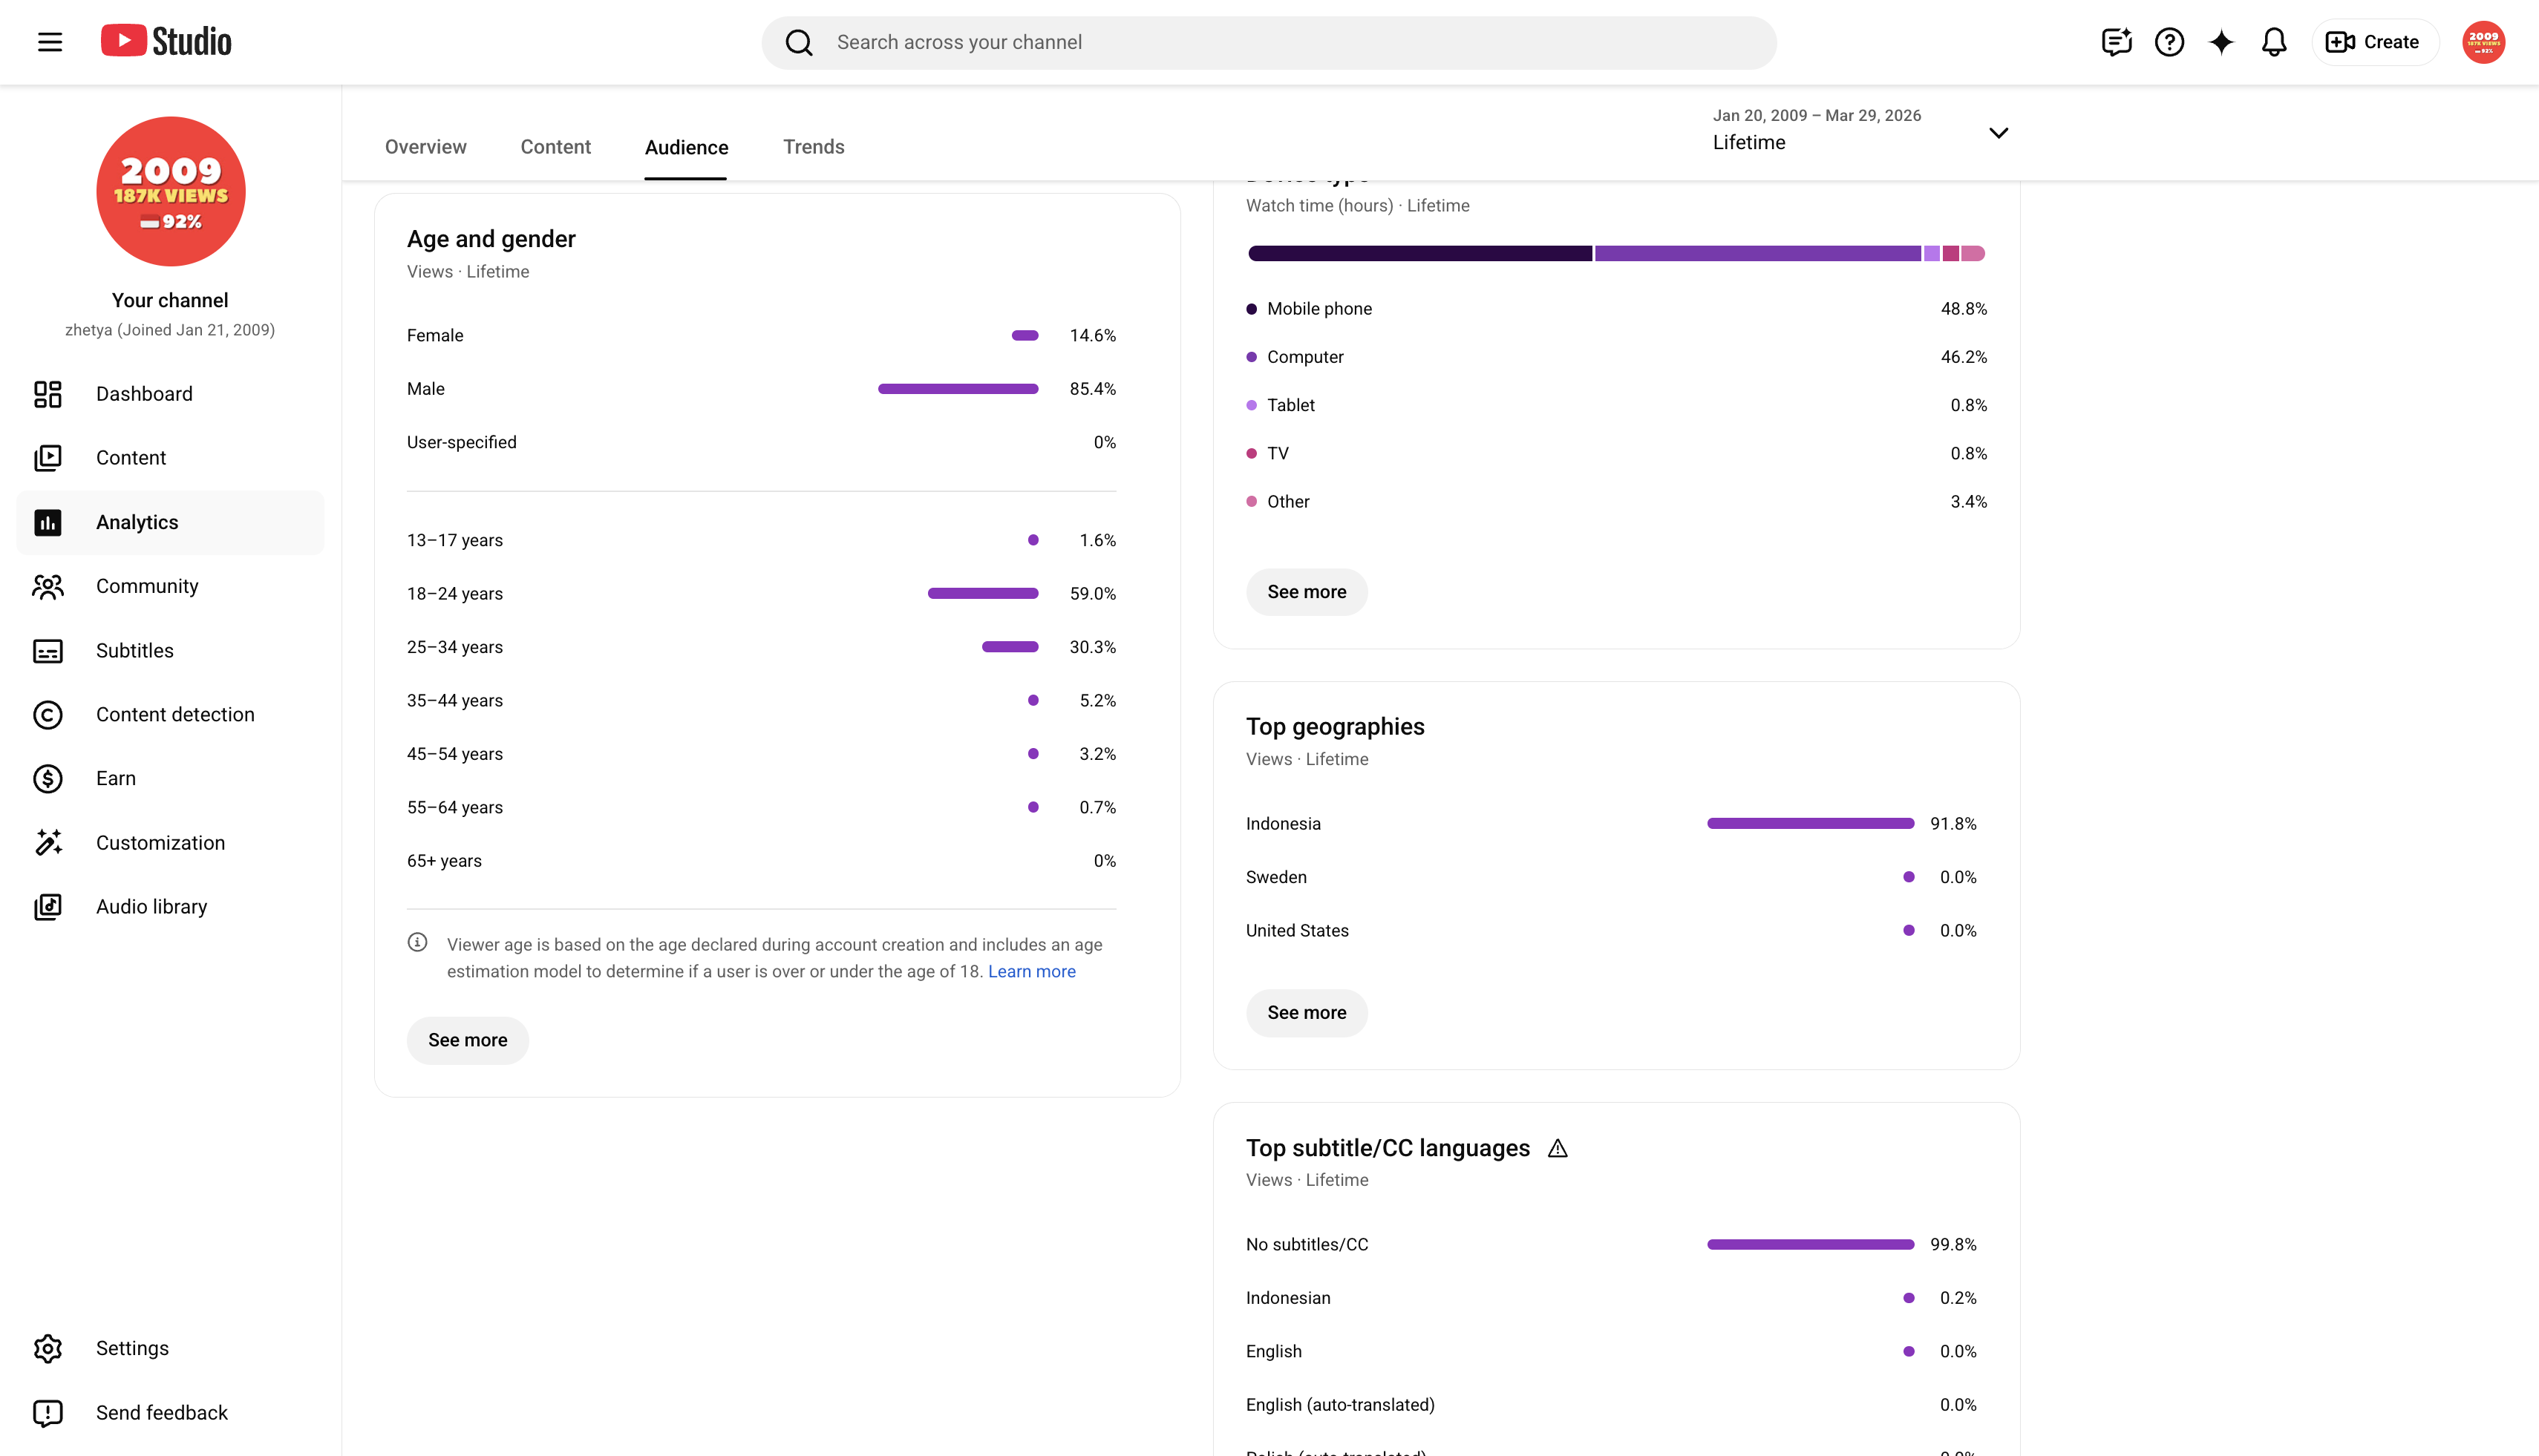Switch to the Trends tab

[x=814, y=147]
